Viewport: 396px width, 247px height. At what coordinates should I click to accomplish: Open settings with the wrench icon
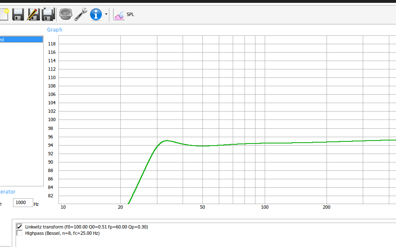coord(81,14)
